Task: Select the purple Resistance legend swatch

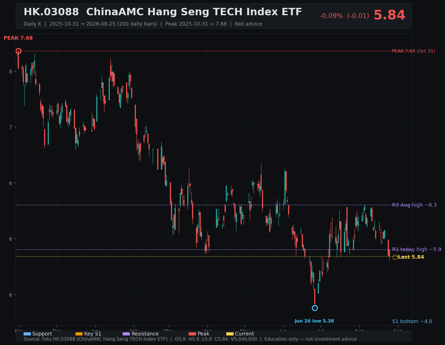Action: coord(127,334)
